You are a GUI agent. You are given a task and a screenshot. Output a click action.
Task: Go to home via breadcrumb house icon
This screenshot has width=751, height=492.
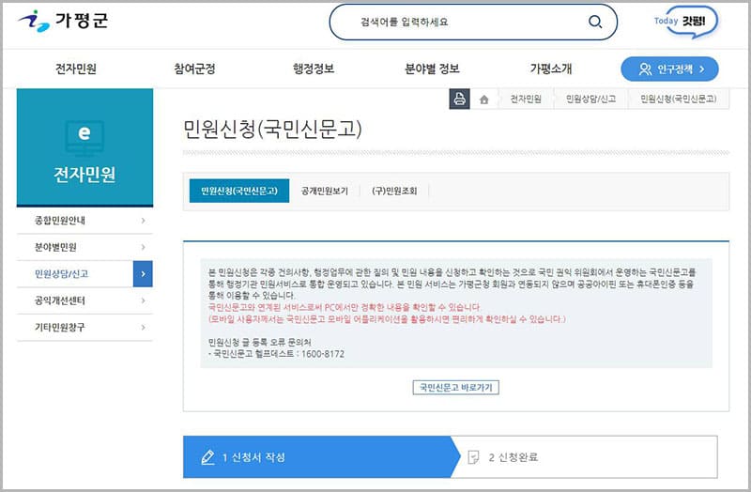click(x=484, y=99)
